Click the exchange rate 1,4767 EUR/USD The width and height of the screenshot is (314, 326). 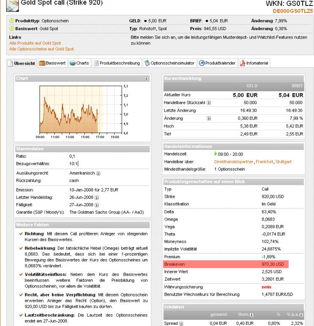coord(277,294)
